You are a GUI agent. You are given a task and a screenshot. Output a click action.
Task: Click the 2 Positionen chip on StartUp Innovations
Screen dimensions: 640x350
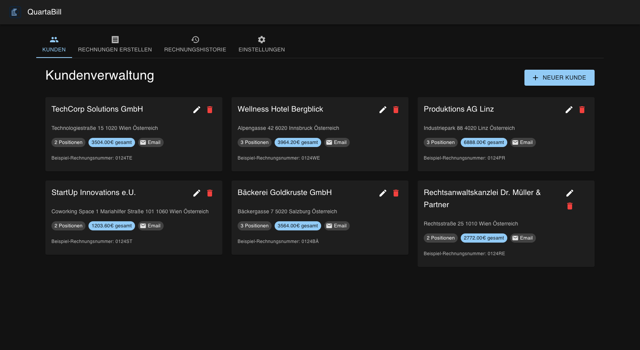click(x=68, y=225)
